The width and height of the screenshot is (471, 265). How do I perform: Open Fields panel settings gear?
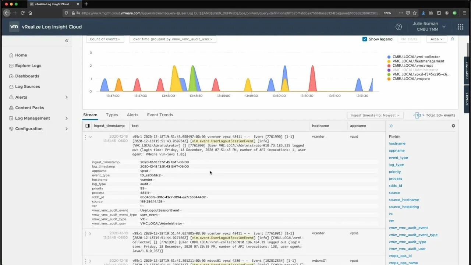tap(453, 126)
